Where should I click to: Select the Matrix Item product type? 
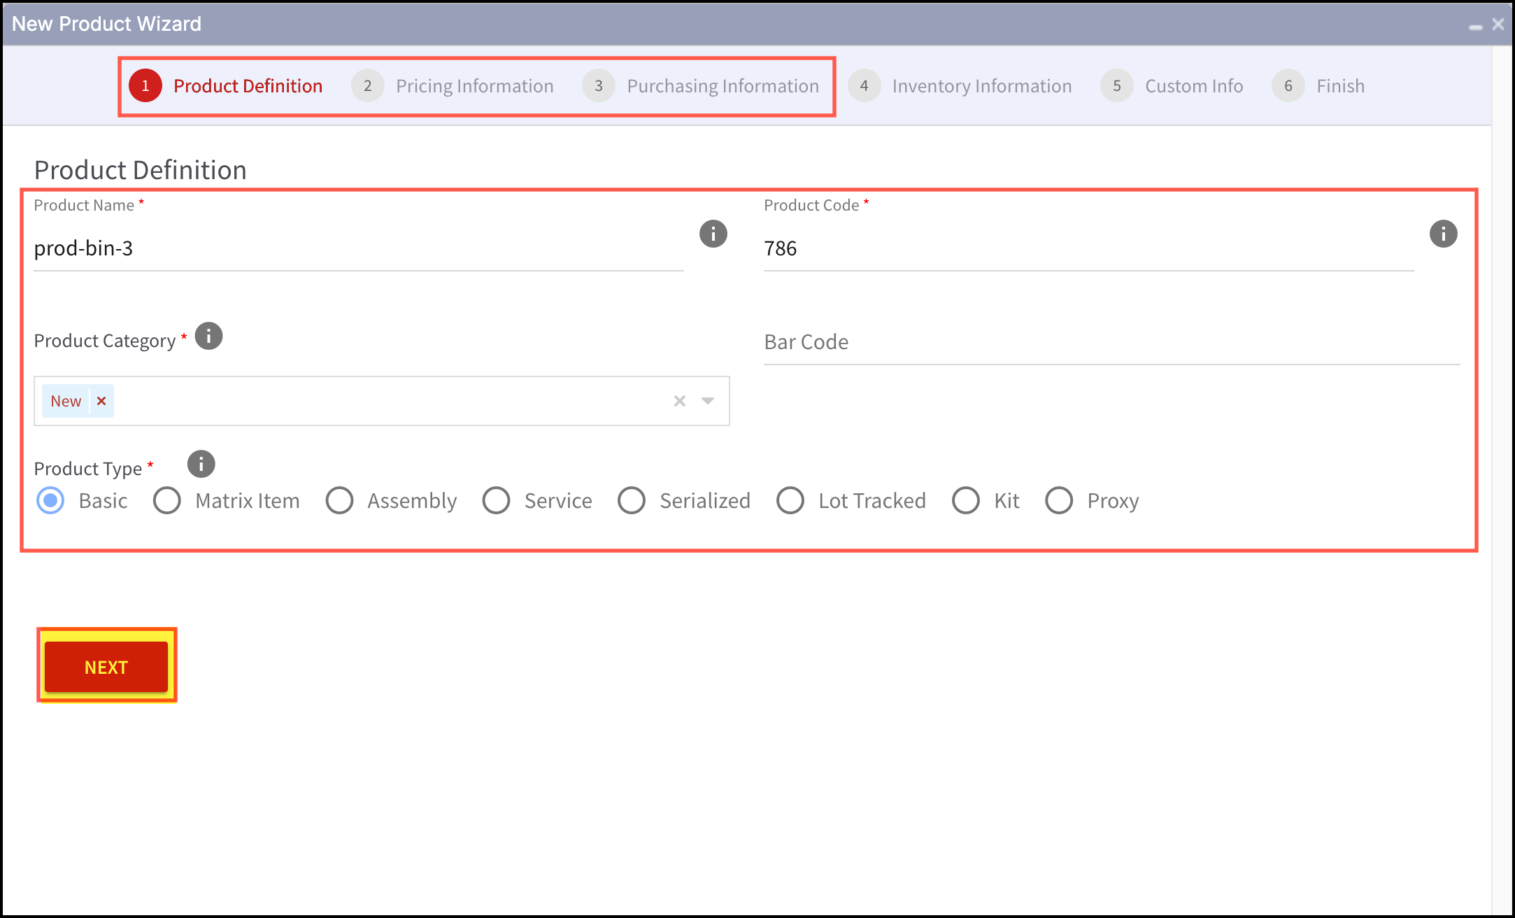pos(167,500)
